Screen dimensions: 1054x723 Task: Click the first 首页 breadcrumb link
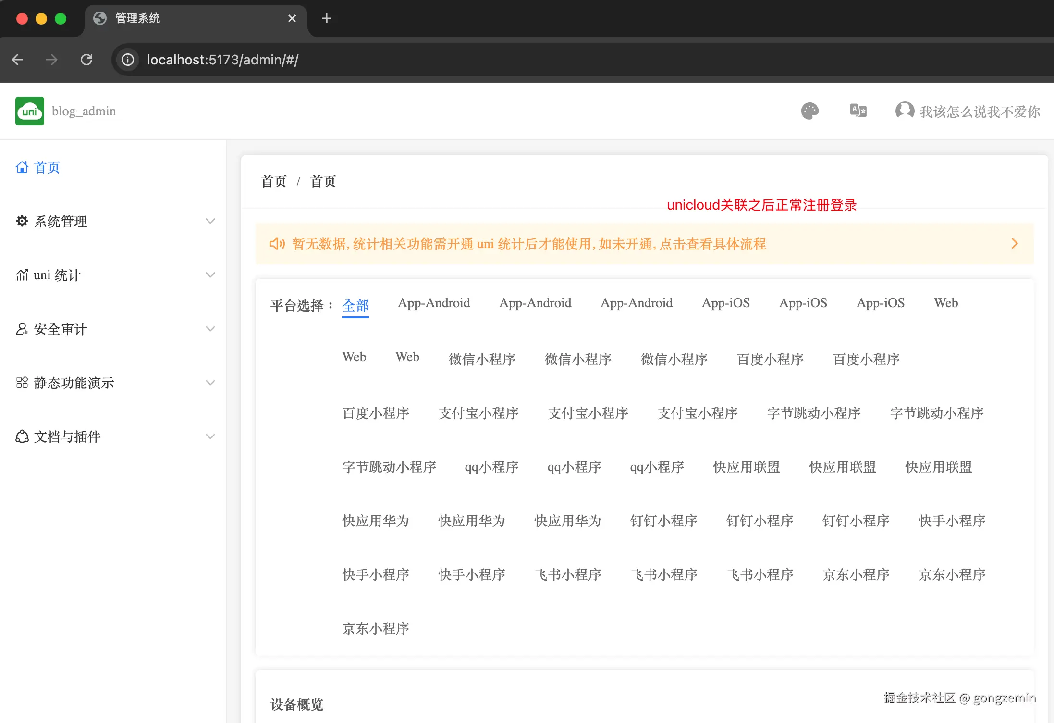pos(273,182)
